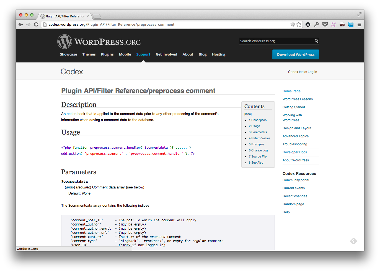Collapse the table of contents with hide link
Image resolution: width=380 pixels, height=273 pixels.
248,114
